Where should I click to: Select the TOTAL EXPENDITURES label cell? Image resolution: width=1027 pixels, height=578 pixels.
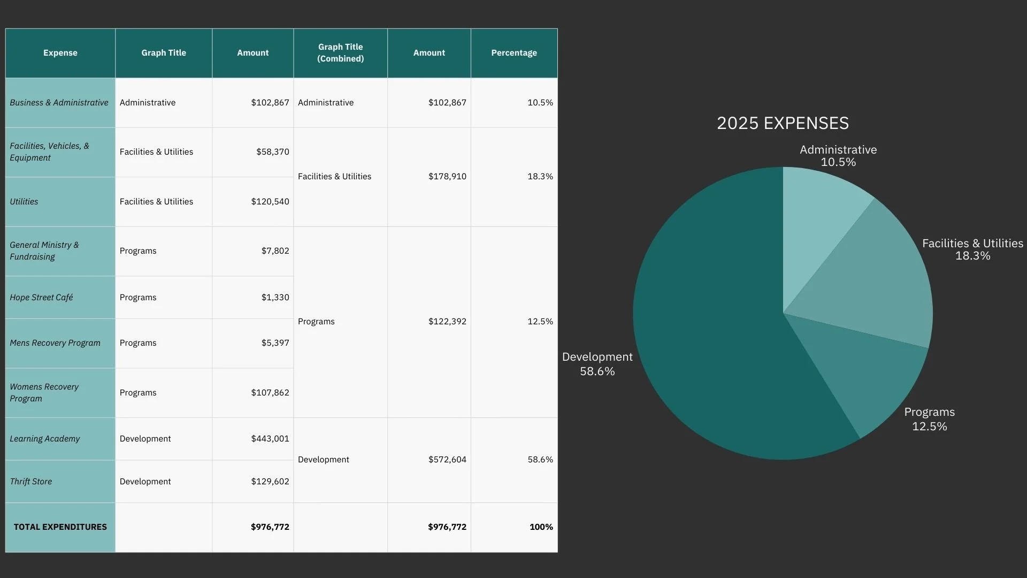(x=60, y=527)
